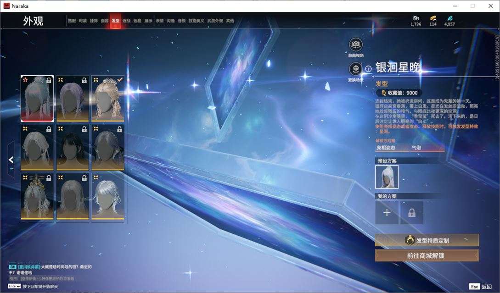Screen dimensions: 500x293
Task: Click the collection value icon beside 收藏值
Action: pyautogui.click(x=384, y=93)
